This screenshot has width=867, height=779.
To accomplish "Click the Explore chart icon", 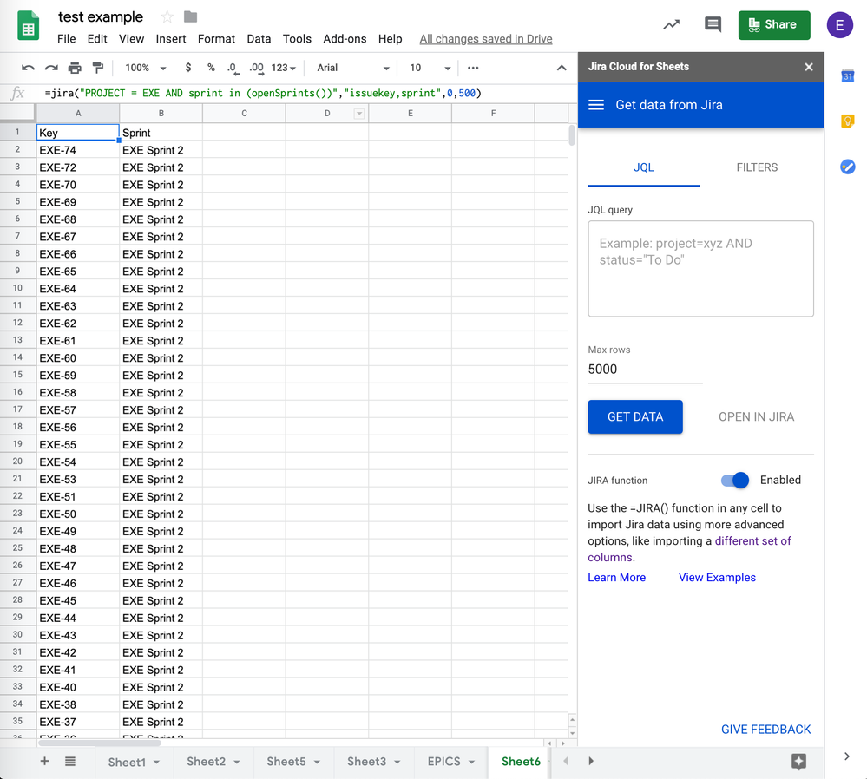I will (x=671, y=25).
